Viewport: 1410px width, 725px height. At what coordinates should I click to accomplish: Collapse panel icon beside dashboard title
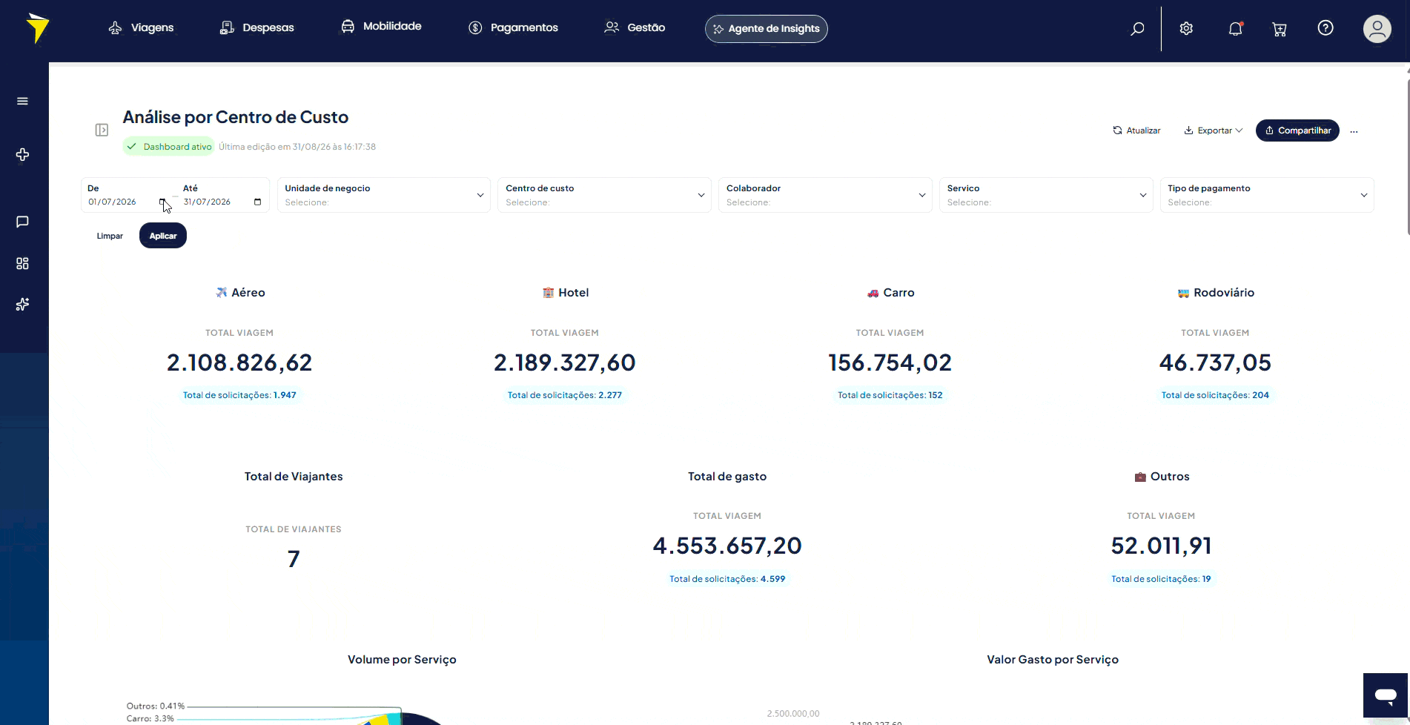click(x=102, y=130)
